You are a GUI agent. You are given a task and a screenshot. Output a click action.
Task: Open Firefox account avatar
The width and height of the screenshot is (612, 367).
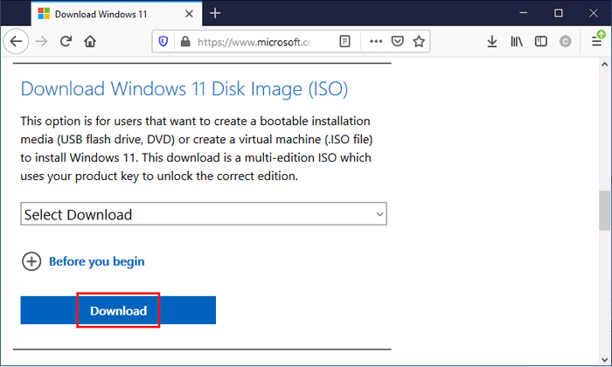pos(565,41)
